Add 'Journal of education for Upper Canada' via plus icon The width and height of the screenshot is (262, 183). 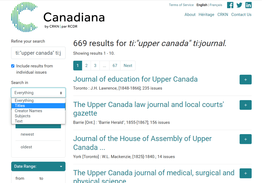(x=245, y=79)
